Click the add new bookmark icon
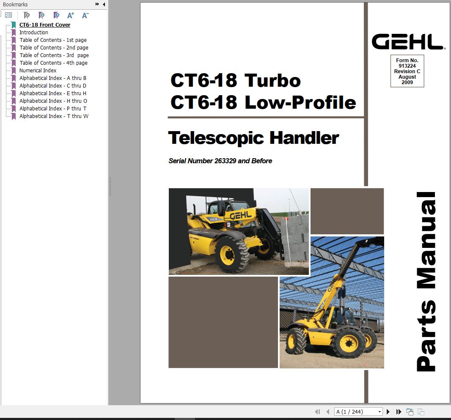 41,15
